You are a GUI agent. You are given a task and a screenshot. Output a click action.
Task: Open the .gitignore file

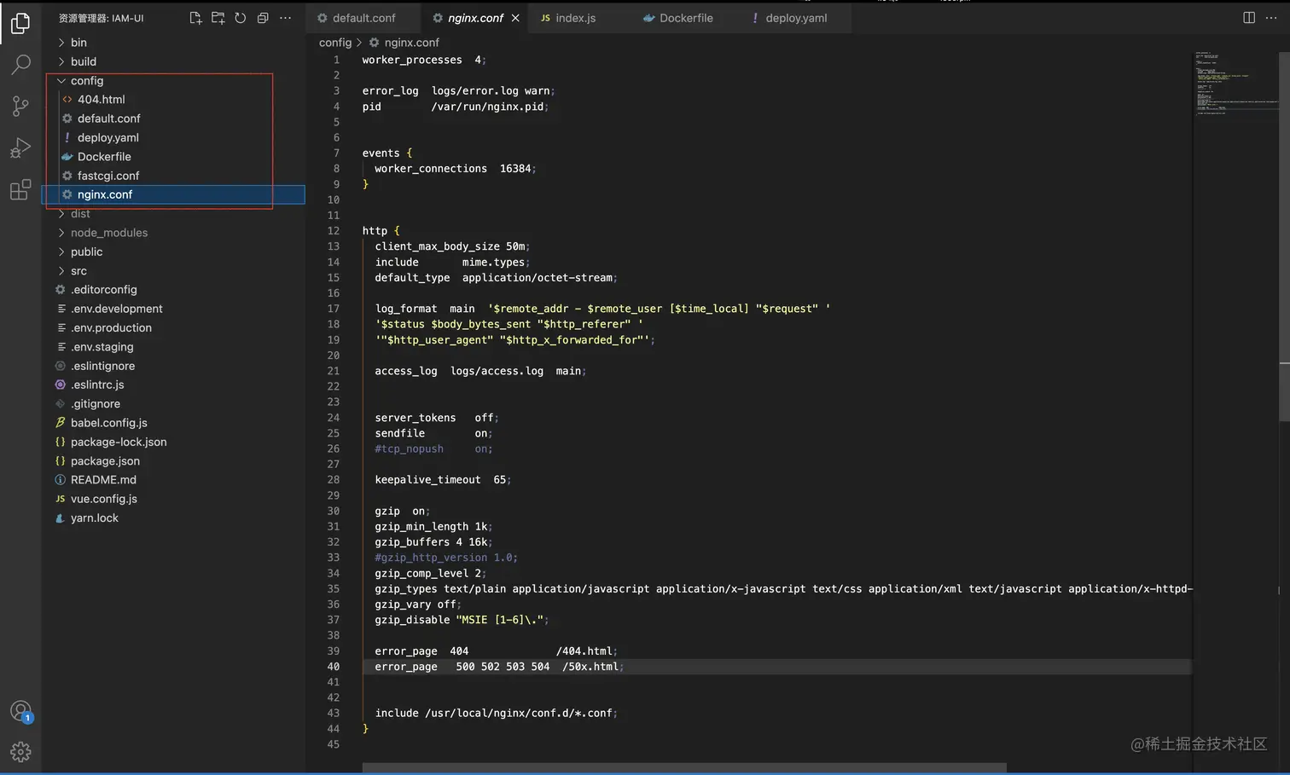(173, 404)
